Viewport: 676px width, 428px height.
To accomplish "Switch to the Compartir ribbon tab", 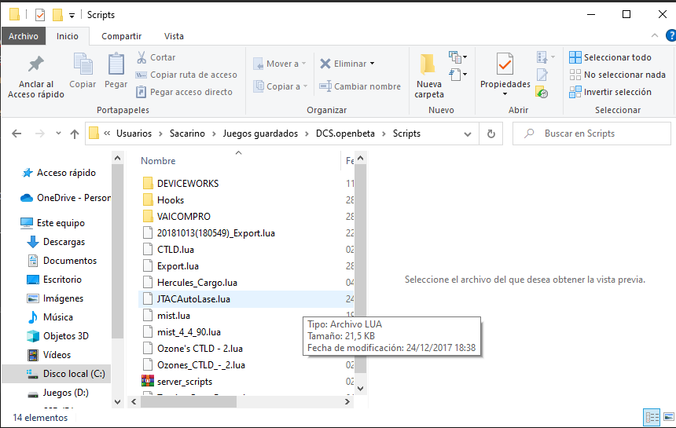I will 121,36.
